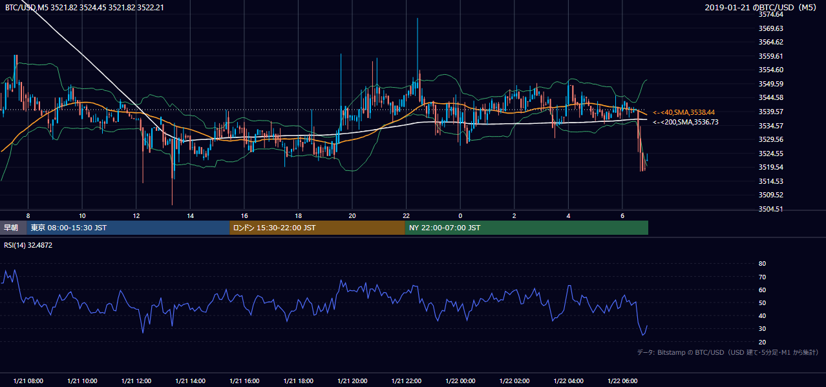Screen dimensions: 826x387
Task: Click hour label 18 under the price chart
Action: 298,215
